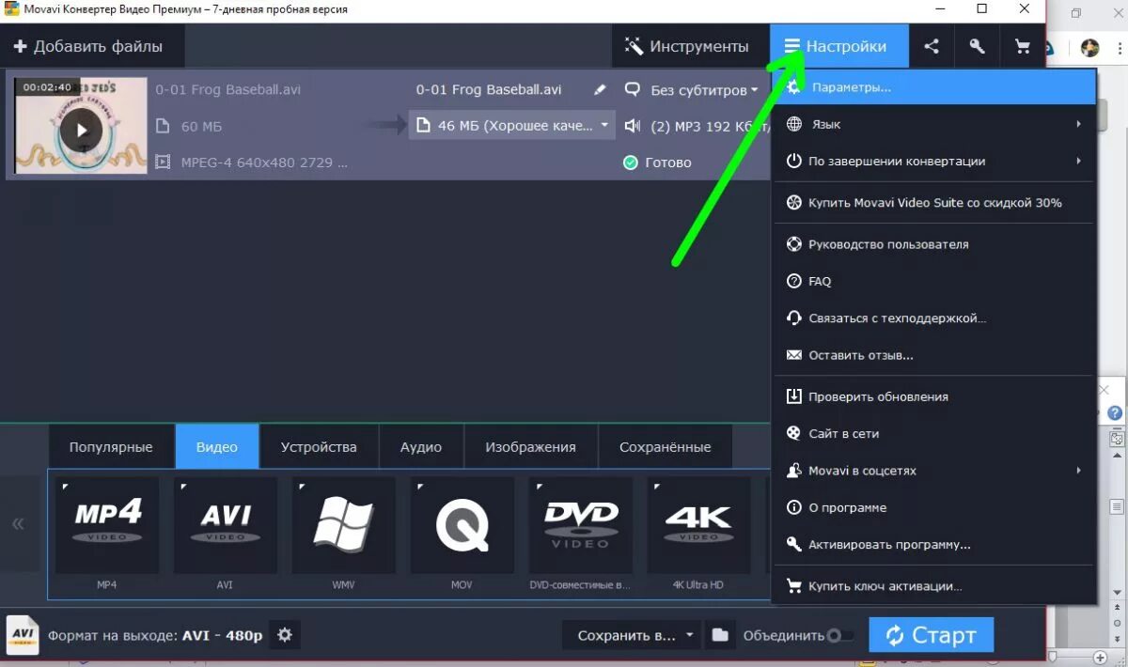Choose Купить ключ активации
This screenshot has height=667, width=1128.
[935, 586]
